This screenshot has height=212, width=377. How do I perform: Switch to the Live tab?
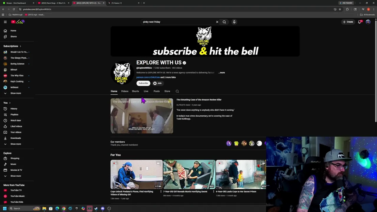pos(146,91)
